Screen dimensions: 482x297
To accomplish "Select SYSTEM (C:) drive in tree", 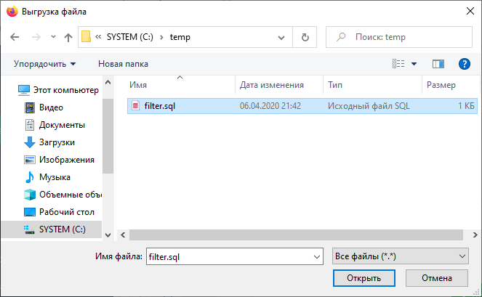I will 52,229.
